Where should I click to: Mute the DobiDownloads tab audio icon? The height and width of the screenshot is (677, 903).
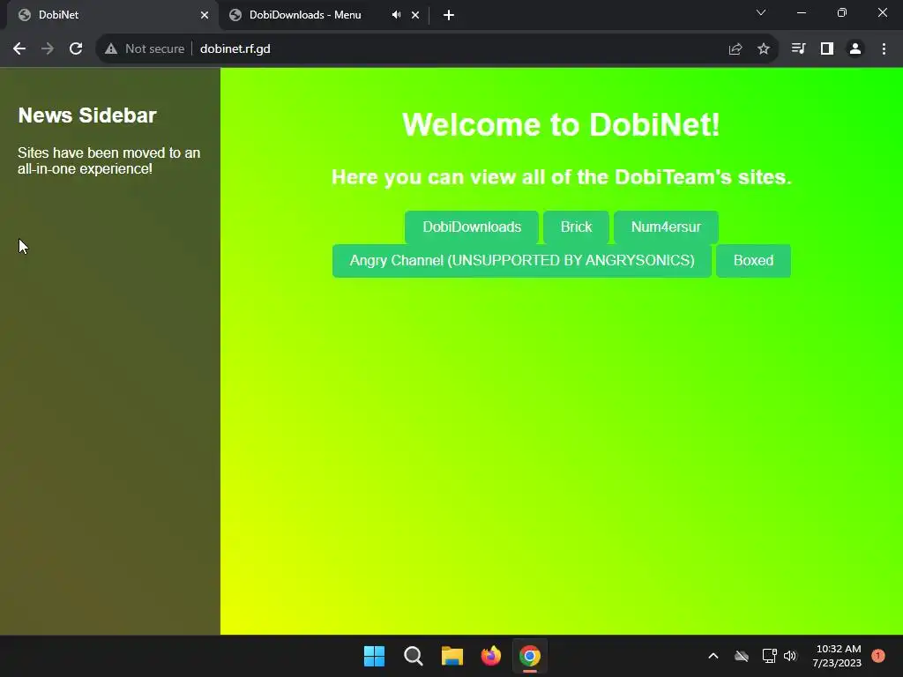[396, 15]
